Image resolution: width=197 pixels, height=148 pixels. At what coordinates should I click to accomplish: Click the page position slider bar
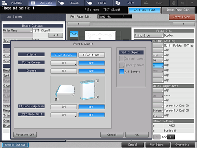pyautogui.click(x=131, y=24)
